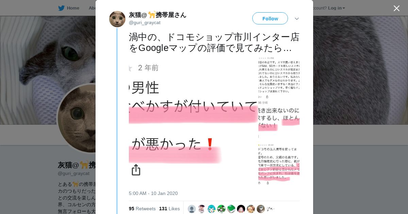Click the green bird liker avatar
The height and width of the screenshot is (214, 408).
click(x=231, y=209)
